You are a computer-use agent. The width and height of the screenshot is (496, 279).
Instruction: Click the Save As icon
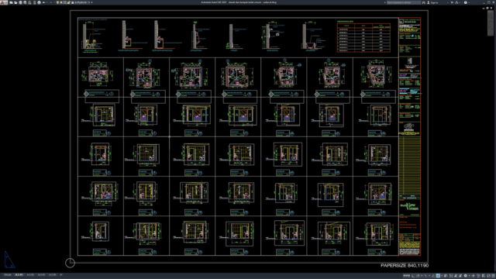25,2
